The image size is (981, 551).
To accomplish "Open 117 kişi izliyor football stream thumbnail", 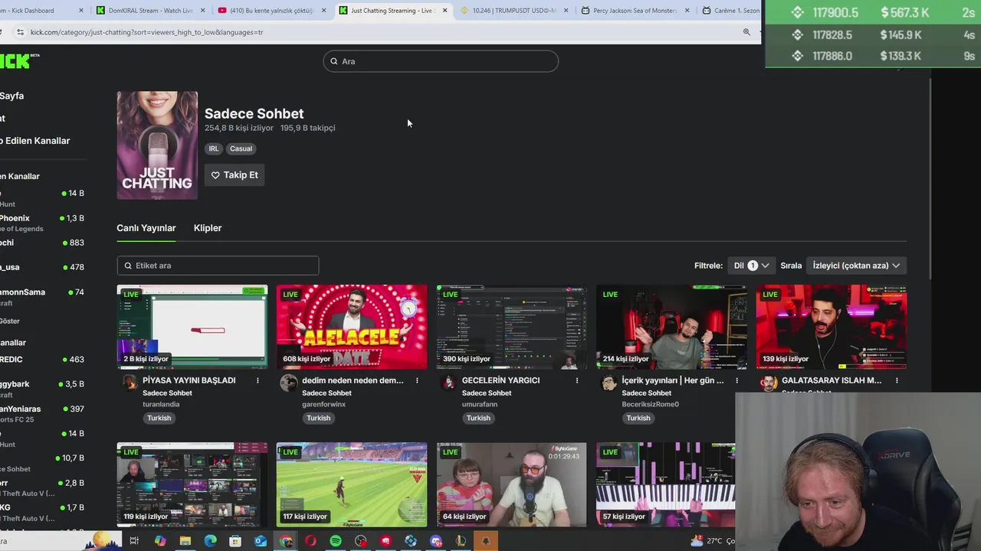I will 352,484.
